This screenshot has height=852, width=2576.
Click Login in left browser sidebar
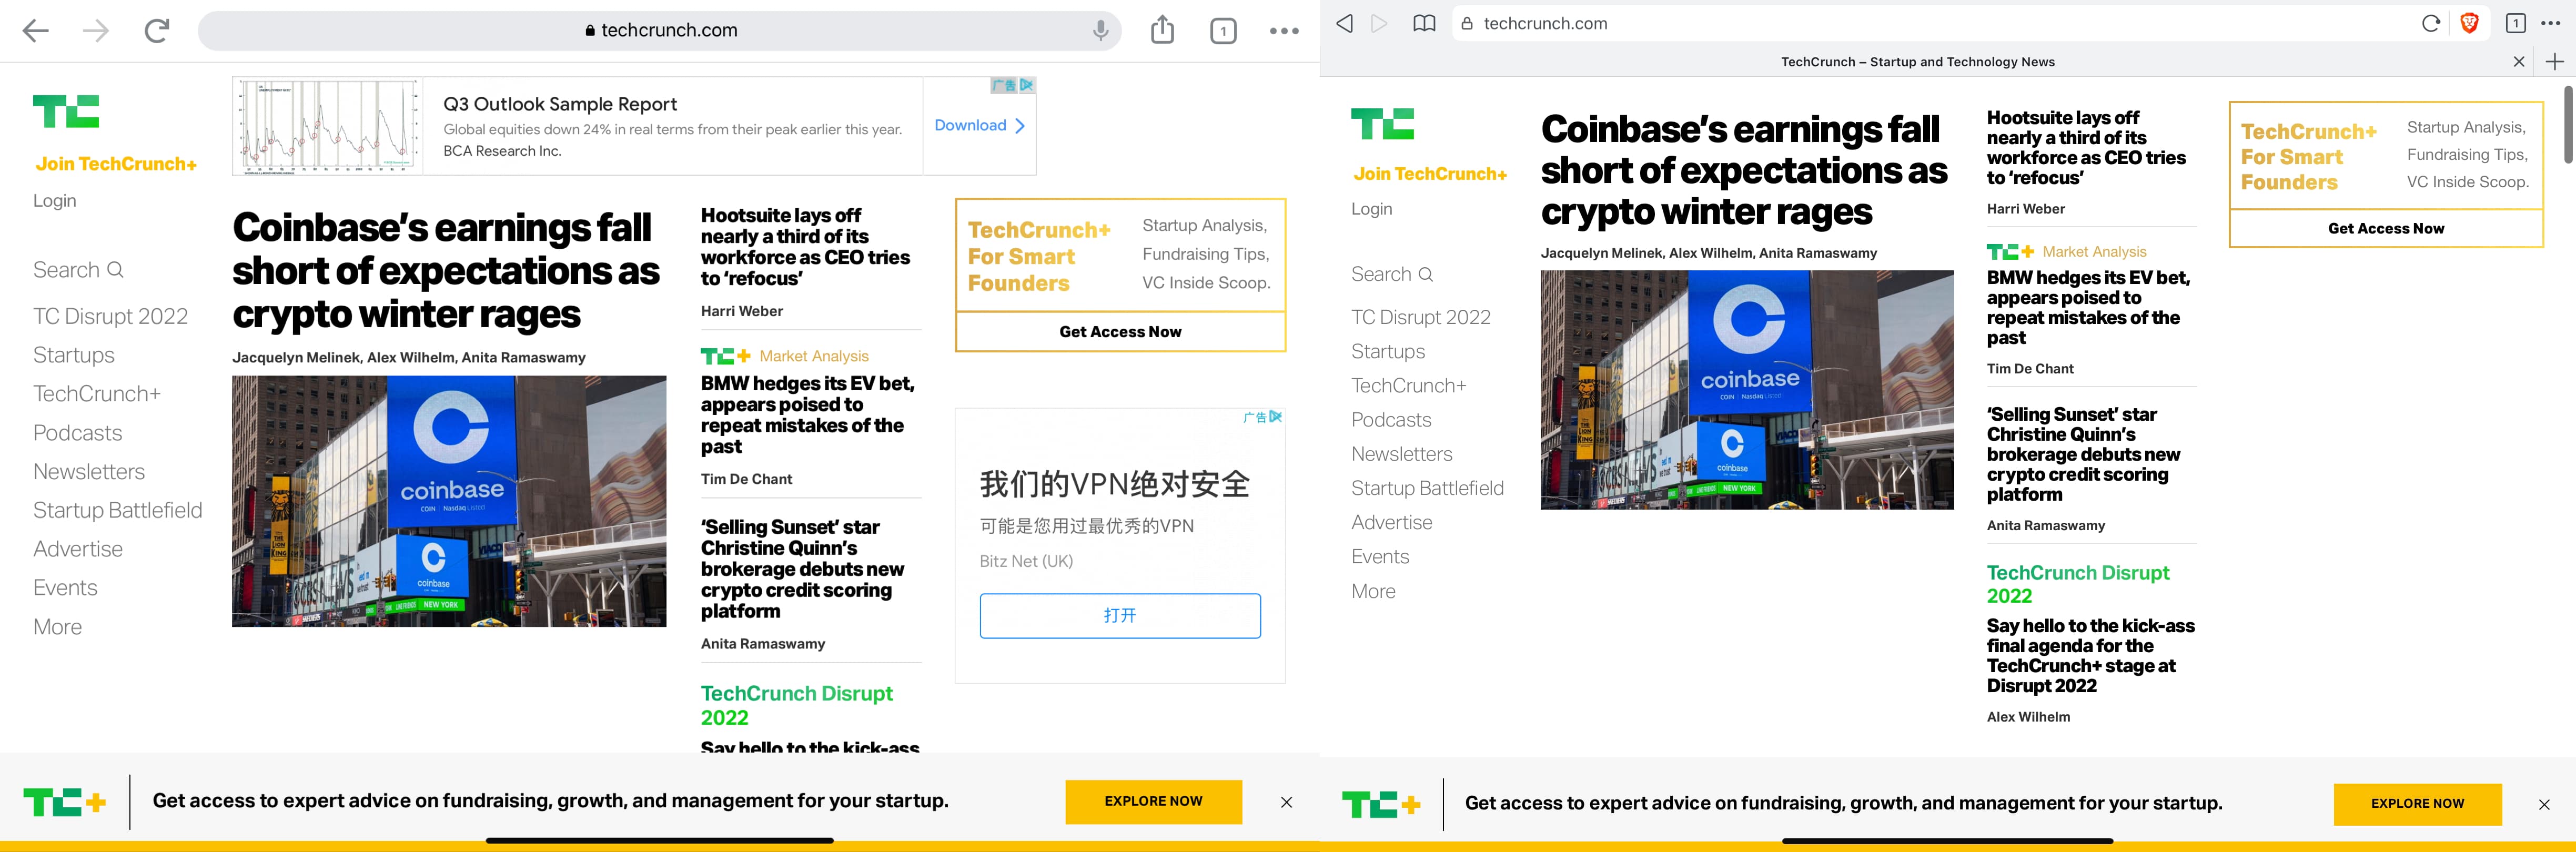[x=54, y=201]
